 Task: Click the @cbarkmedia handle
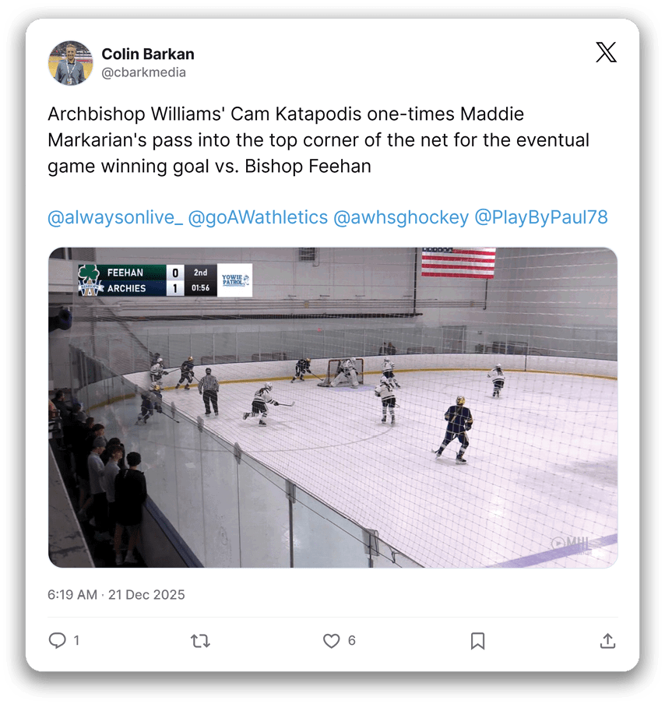(143, 72)
